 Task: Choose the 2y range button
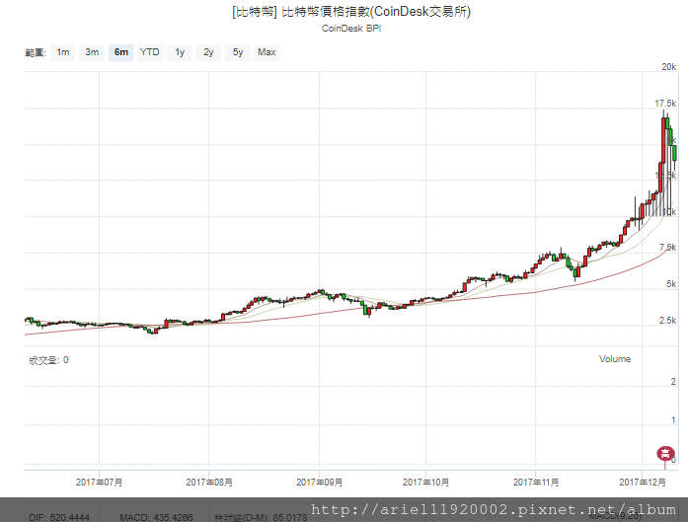tap(208, 52)
